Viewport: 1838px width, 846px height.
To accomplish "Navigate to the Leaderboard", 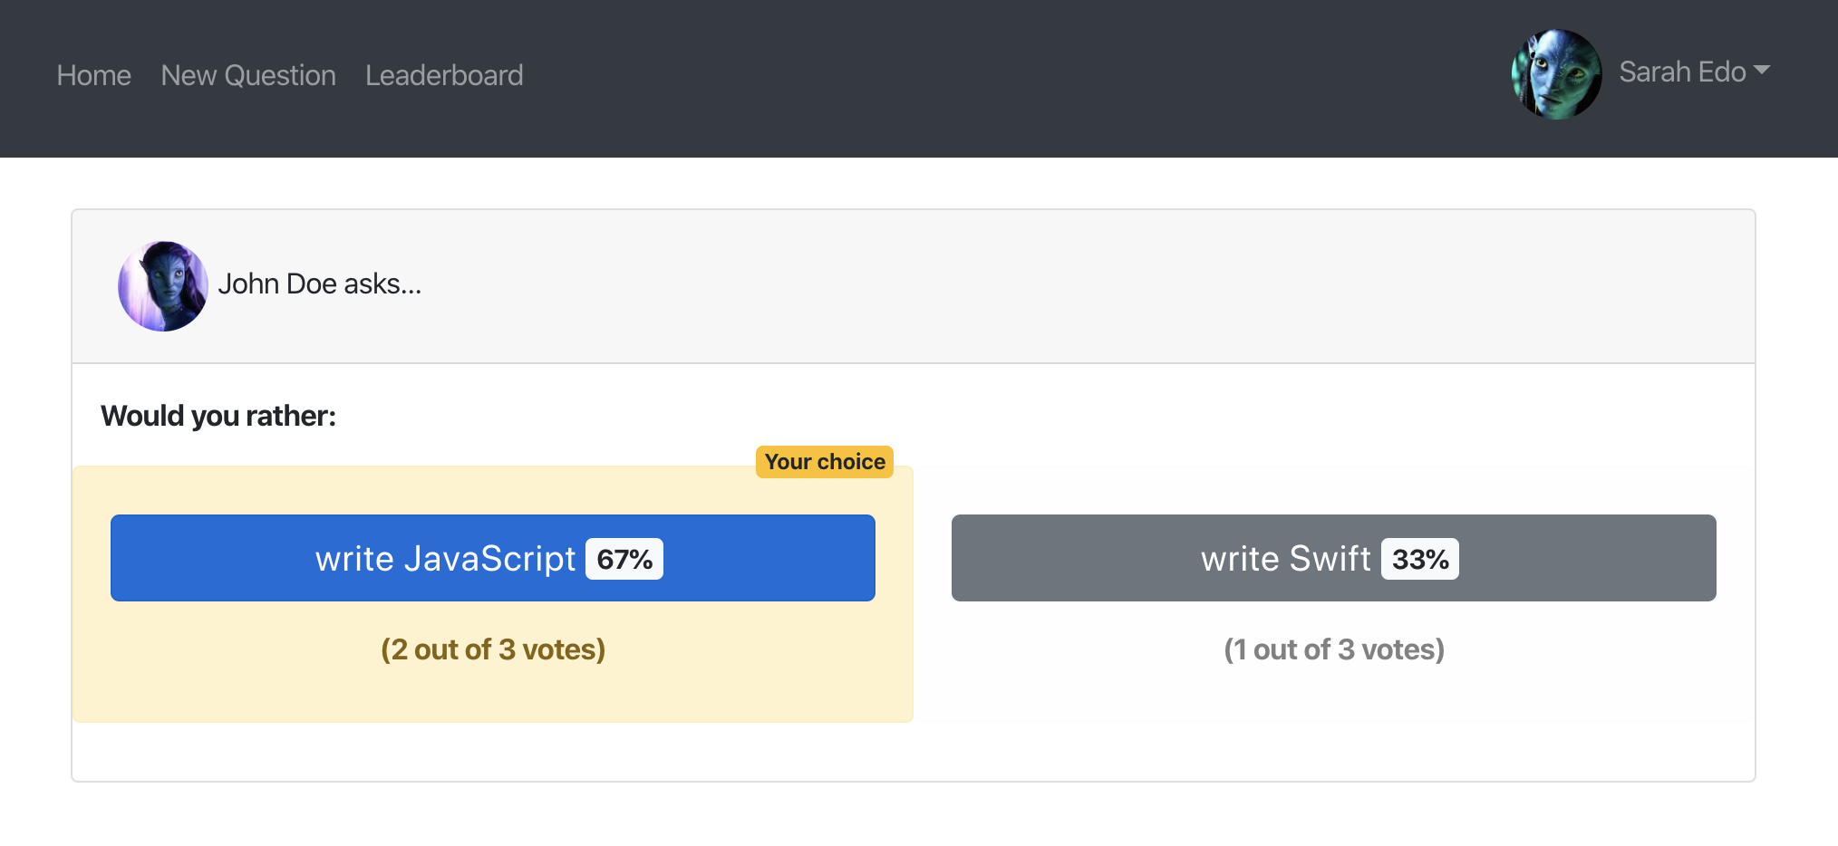I will pyautogui.click(x=444, y=75).
